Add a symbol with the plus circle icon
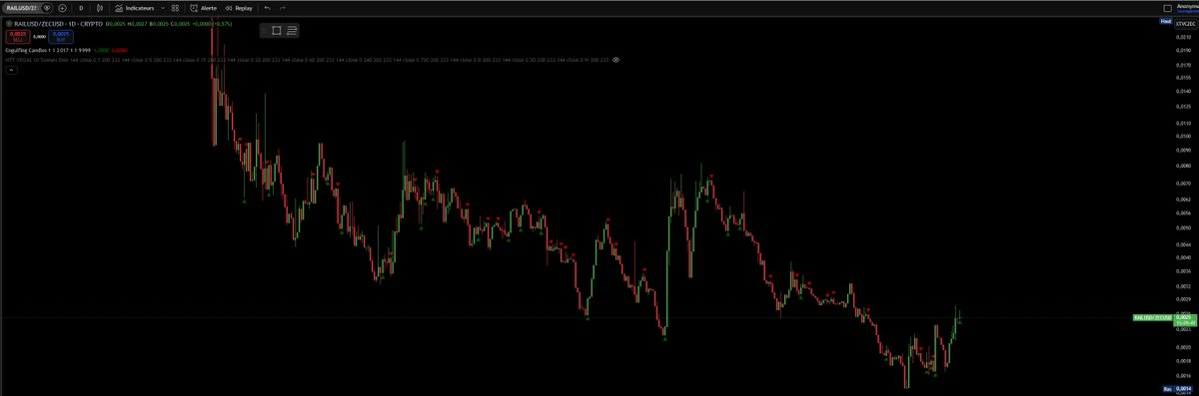The height and width of the screenshot is (396, 1199). (62, 7)
